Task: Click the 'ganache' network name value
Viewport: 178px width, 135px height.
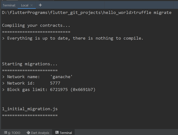Action: coord(61,77)
